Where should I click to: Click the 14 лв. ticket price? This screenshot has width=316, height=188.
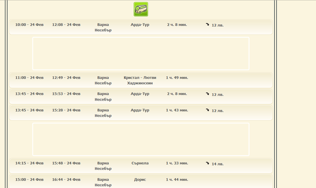[217, 164]
